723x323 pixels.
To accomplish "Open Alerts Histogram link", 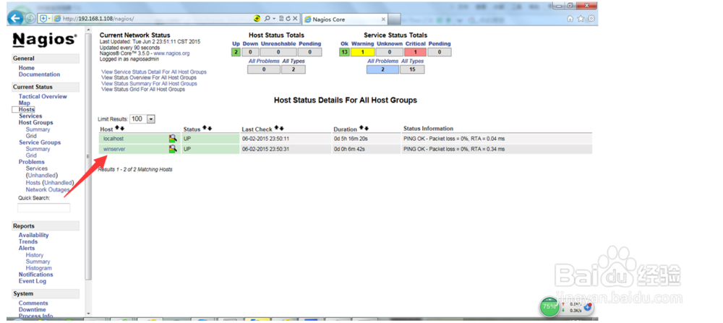I will point(39,267).
